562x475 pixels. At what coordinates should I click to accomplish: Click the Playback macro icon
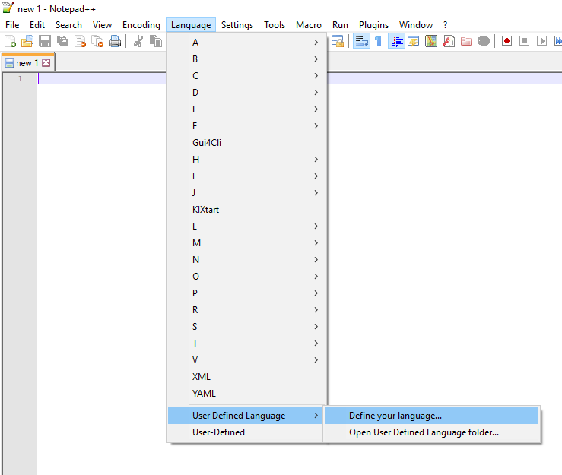(542, 41)
